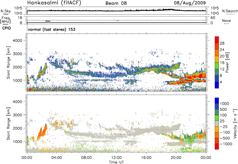Image resolution: width=238 pixels, height=164 pixels.
Task: Click the 'Power [dB]' colorbar title
Action: 227,62
